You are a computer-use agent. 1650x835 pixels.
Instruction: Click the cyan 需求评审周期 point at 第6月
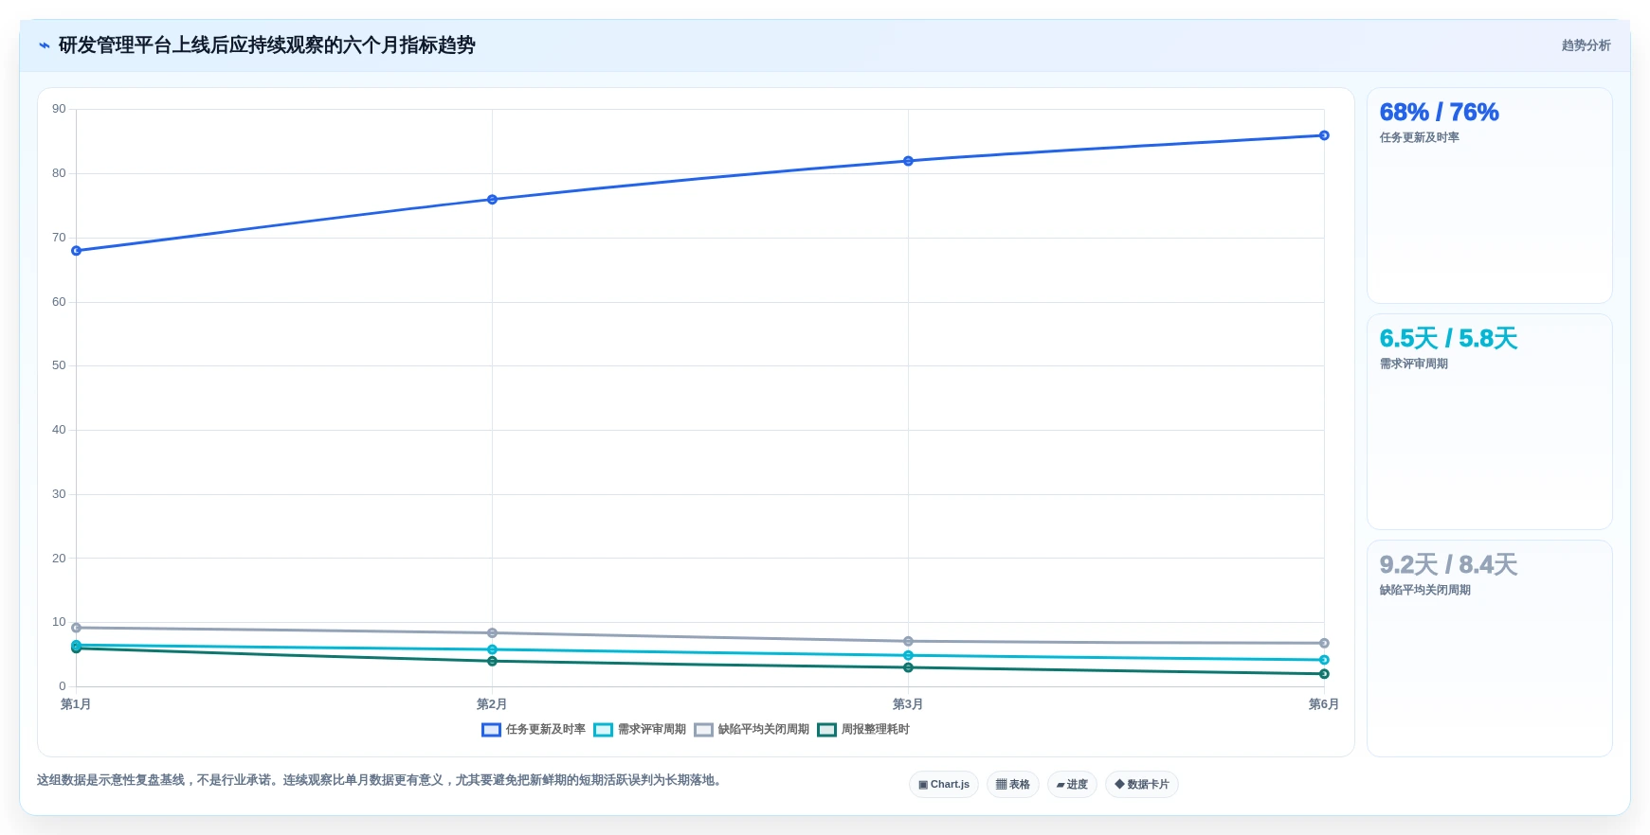tap(1324, 660)
